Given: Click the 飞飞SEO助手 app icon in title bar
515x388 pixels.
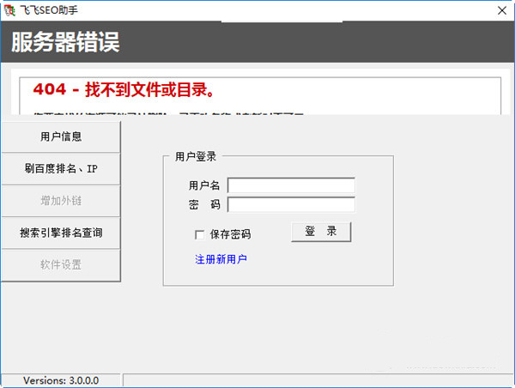Looking at the screenshot, I should tap(9, 10).
